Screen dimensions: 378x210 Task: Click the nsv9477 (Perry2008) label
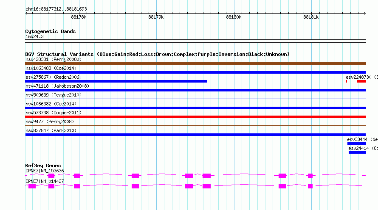point(50,122)
